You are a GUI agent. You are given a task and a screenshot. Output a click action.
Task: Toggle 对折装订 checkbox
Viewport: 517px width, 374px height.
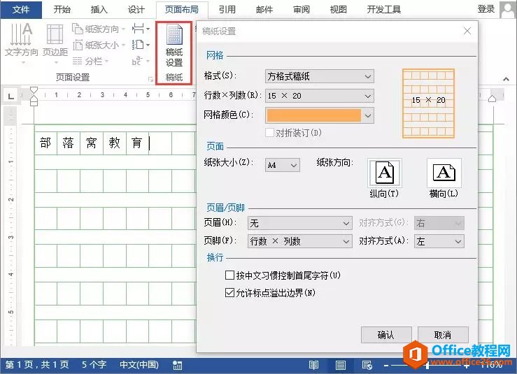click(x=269, y=133)
